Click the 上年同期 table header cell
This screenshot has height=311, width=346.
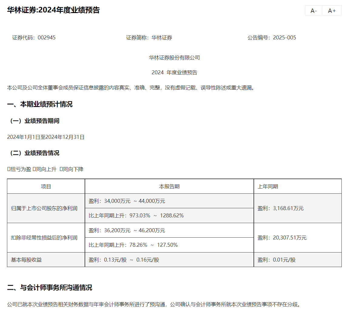[298, 187]
